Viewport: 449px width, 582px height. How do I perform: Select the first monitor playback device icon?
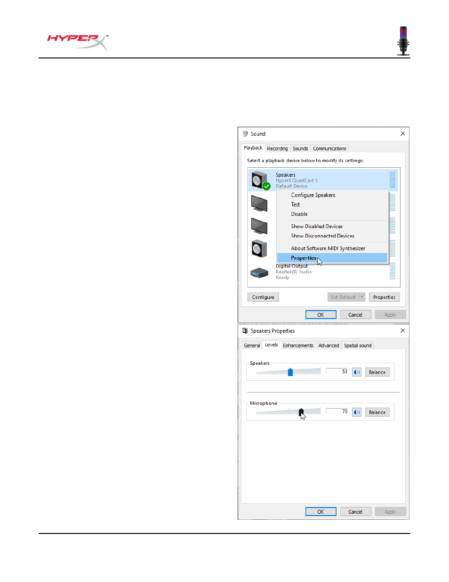point(259,204)
